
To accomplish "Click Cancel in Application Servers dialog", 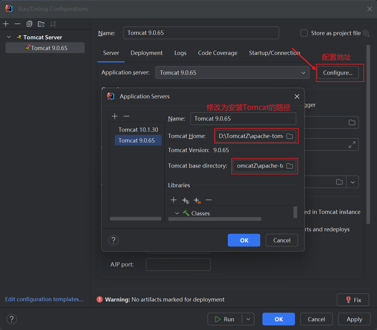I will tap(282, 240).
